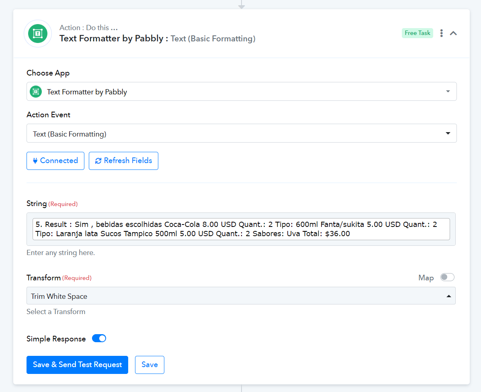Click the 'Action : Do this ...' label

point(88,28)
